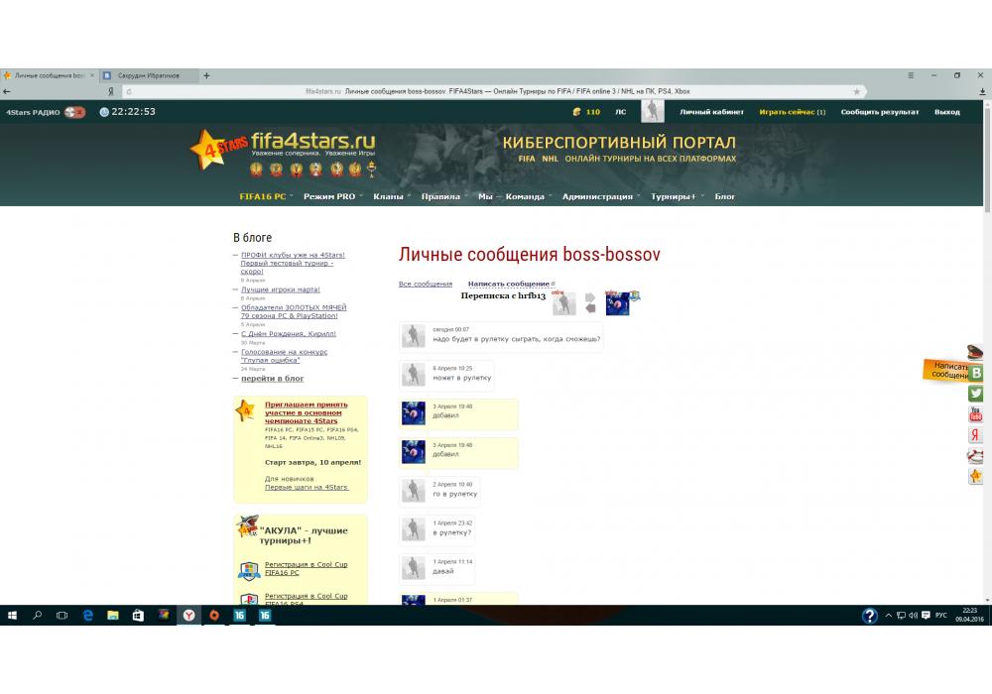
Task: Open the VK social icon in sidebar
Action: (976, 373)
